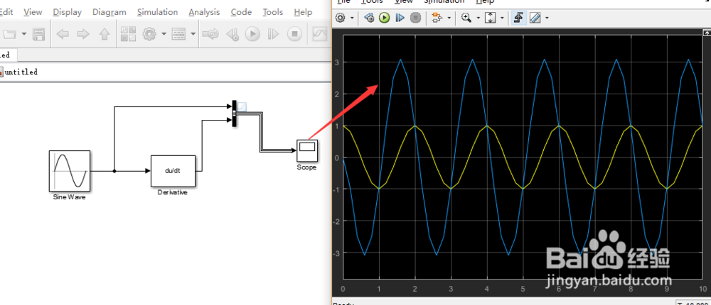Open the Simulation menu in Simulink
The image size is (711, 305).
coord(157,12)
